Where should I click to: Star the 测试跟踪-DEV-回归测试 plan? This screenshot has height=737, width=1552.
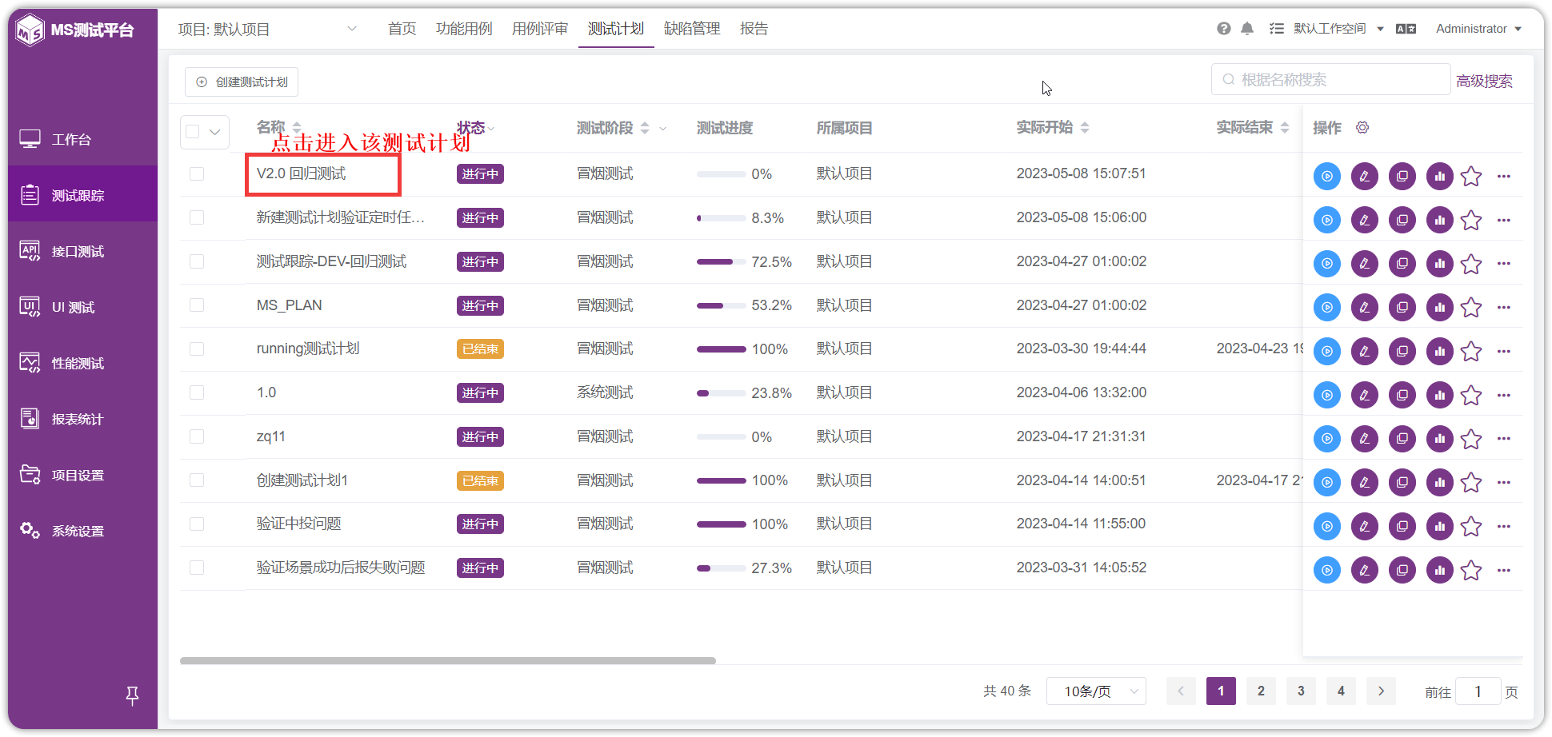(x=1470, y=264)
